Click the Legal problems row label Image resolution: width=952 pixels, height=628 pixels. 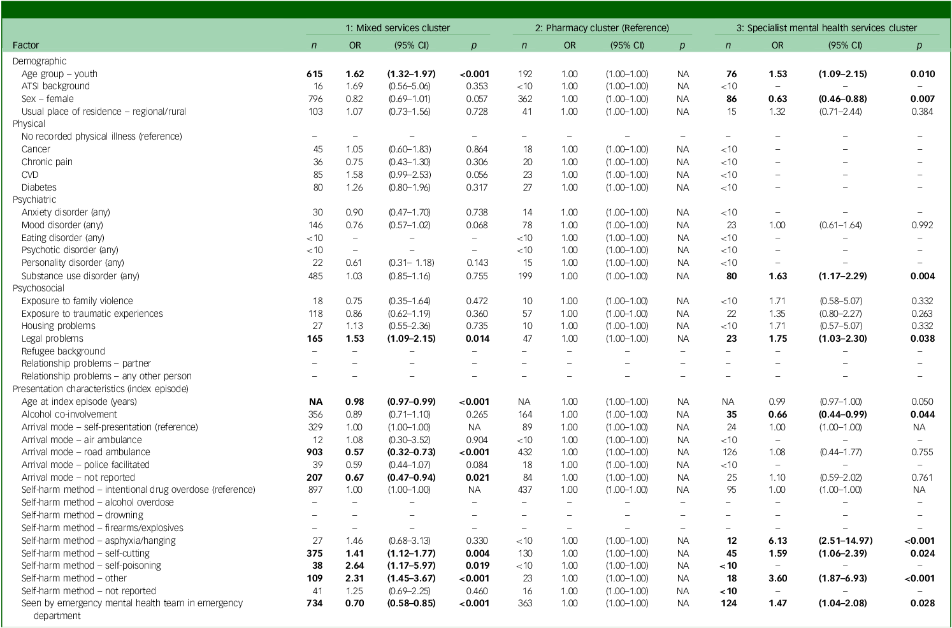point(52,339)
